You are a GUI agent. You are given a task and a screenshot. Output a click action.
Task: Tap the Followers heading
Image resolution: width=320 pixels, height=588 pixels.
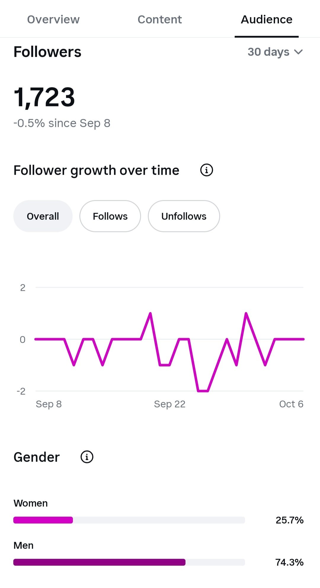click(x=47, y=52)
